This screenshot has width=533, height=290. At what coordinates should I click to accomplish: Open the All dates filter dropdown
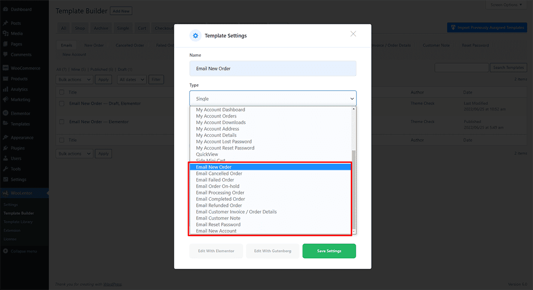(132, 80)
